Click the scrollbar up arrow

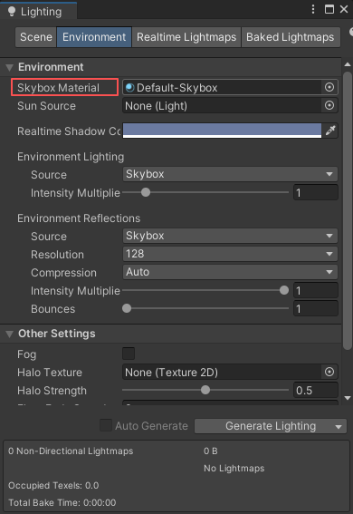[348, 64]
